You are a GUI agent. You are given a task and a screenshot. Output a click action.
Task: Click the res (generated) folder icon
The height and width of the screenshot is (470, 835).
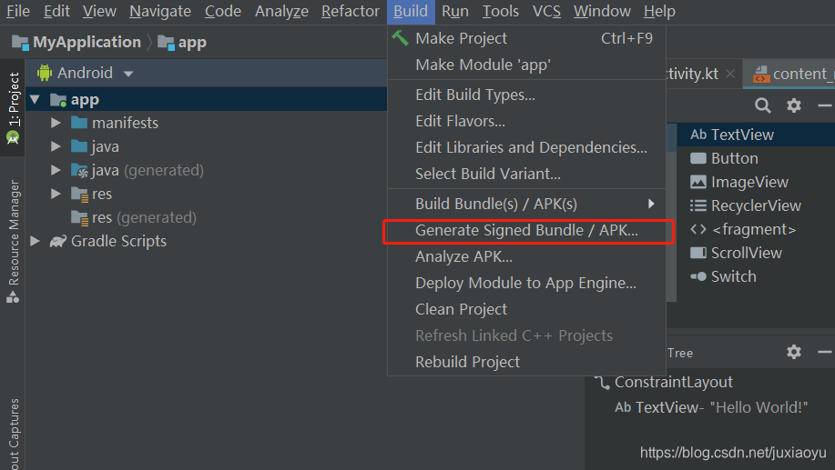point(79,217)
